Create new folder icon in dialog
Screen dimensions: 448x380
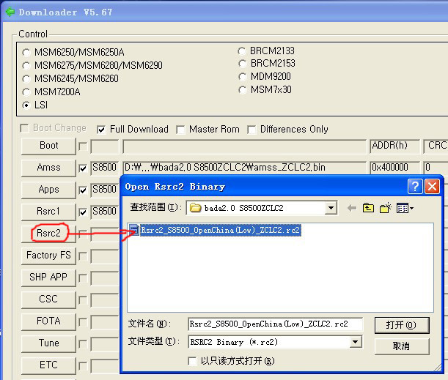click(386, 208)
